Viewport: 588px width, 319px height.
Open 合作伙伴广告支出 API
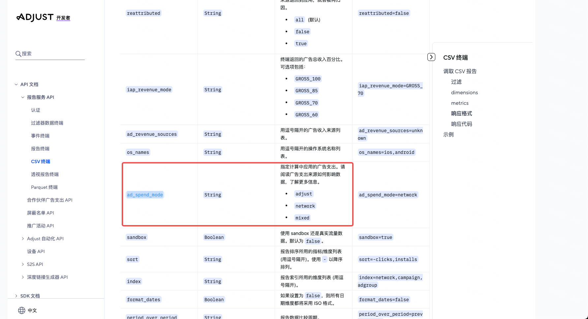click(50, 200)
